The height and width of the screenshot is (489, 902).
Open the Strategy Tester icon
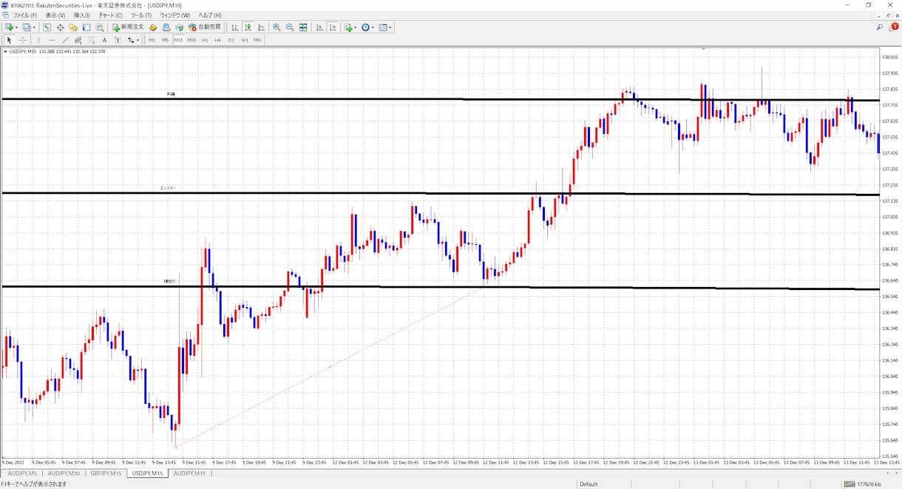pyautogui.click(x=100, y=27)
